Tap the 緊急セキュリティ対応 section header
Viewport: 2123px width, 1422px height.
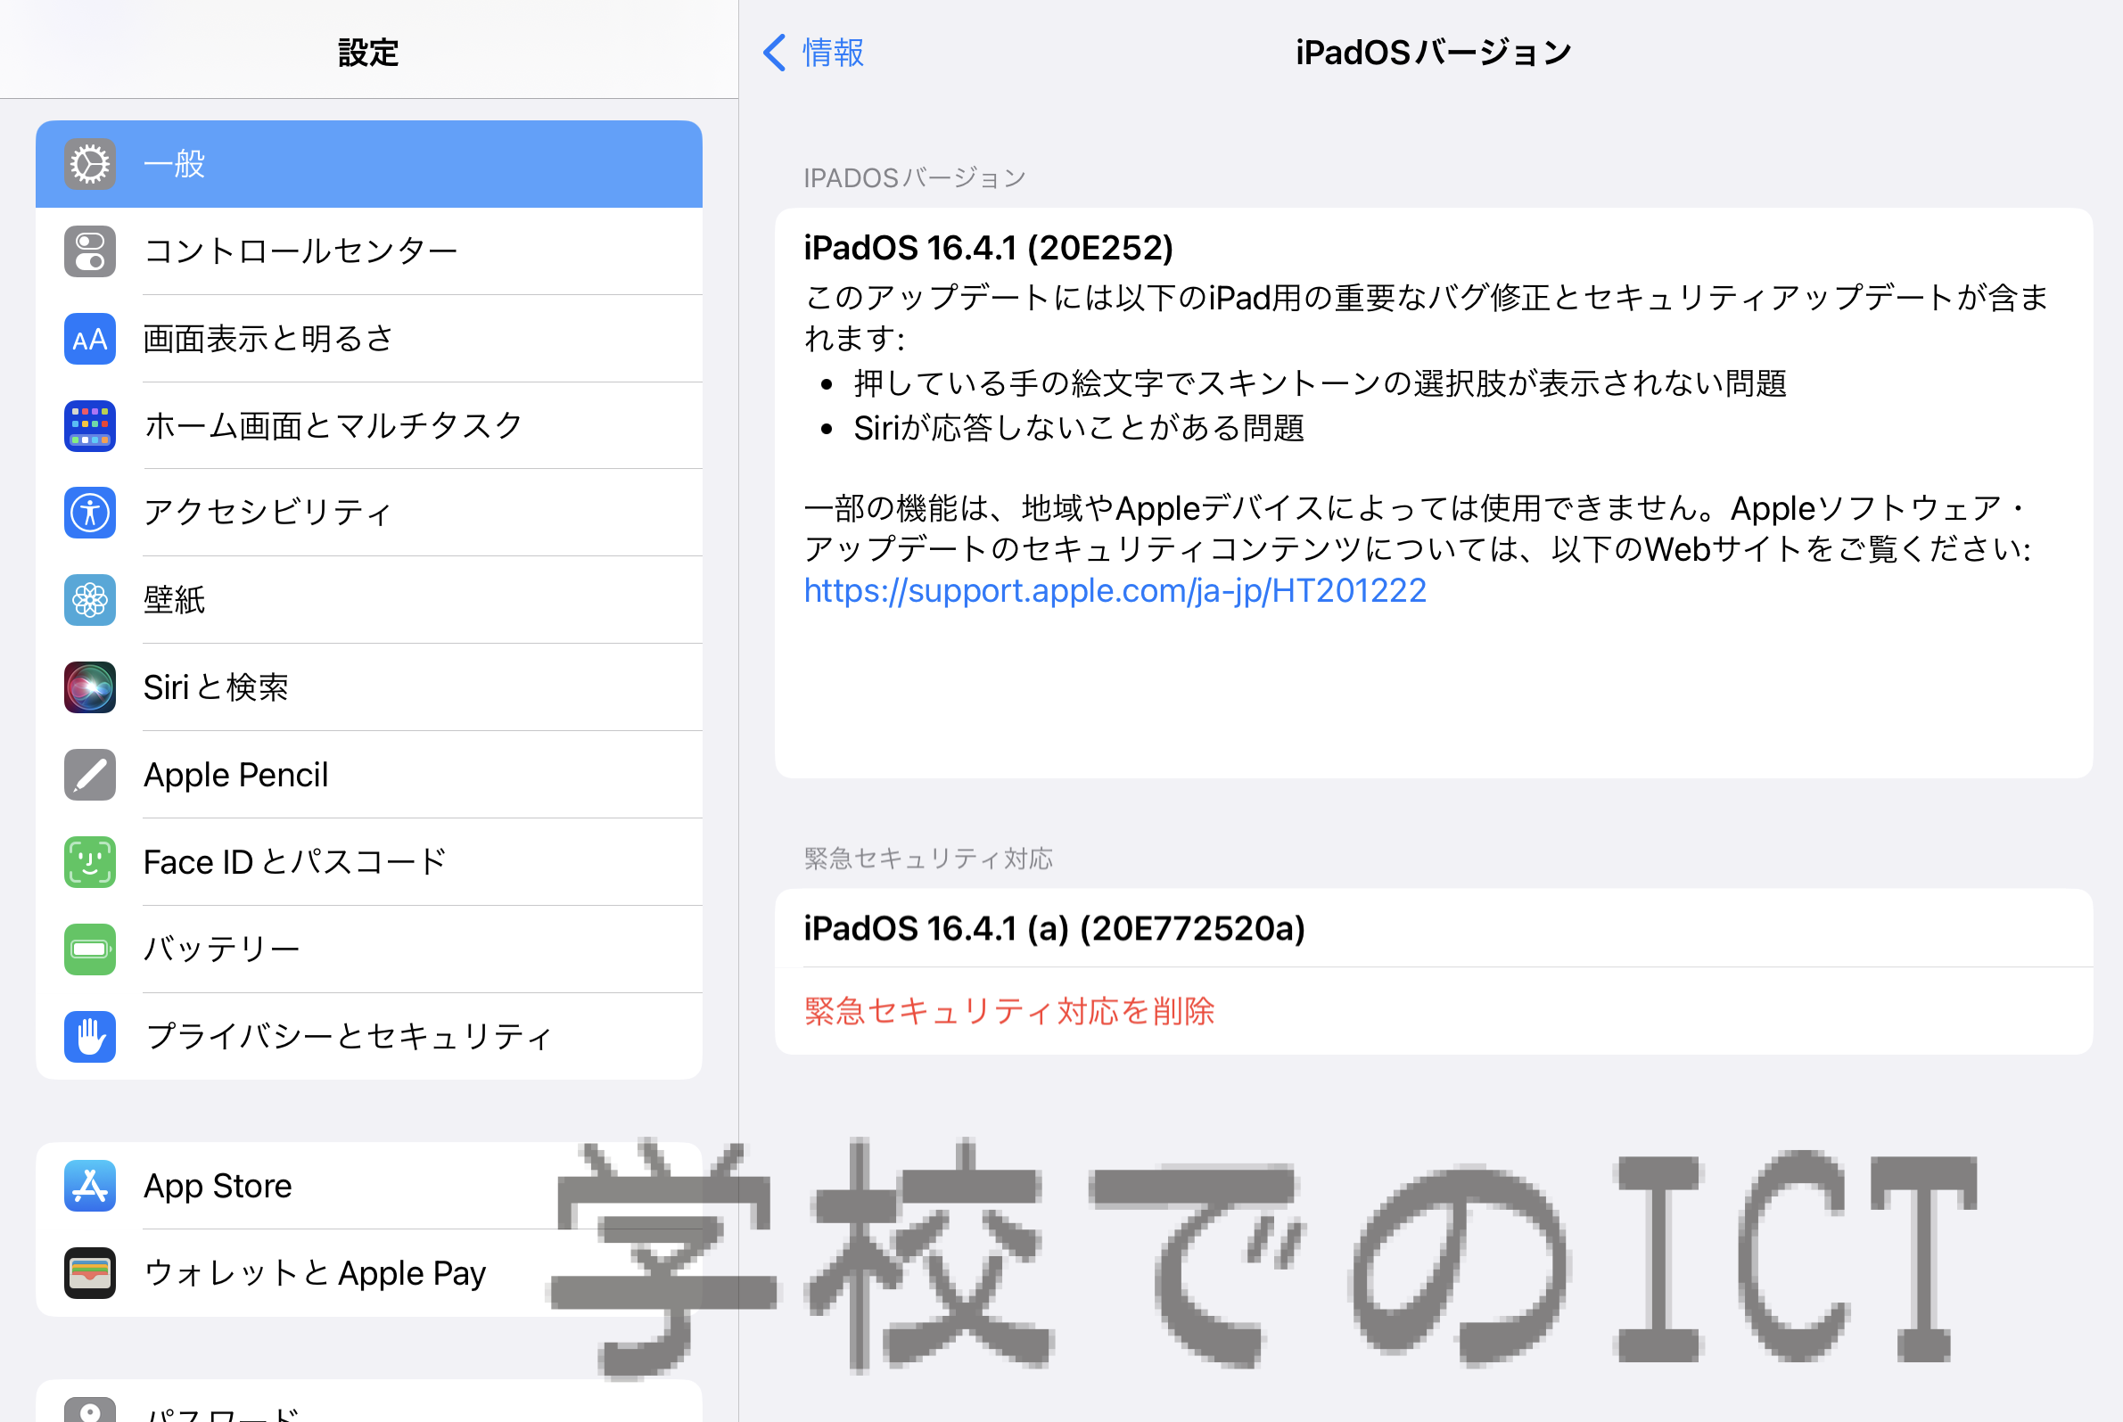pos(927,858)
